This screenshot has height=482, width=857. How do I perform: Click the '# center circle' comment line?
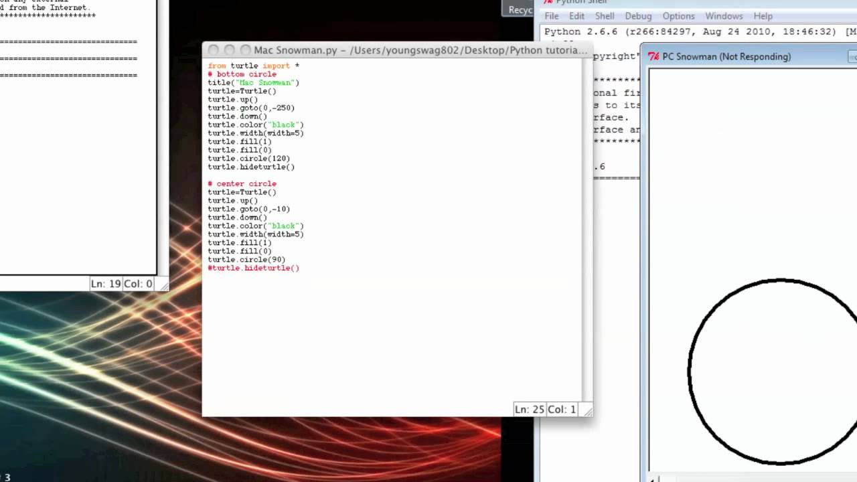tap(242, 183)
